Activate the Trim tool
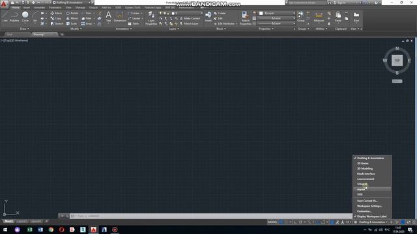Viewport: 417px width, 234px height. (87, 13)
